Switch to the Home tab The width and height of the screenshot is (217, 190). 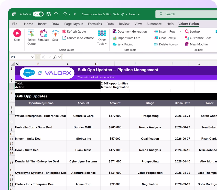pos(28,24)
